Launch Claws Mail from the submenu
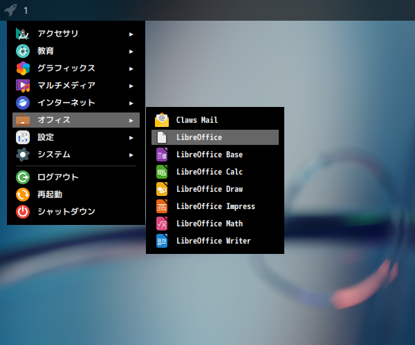Viewport: 415px width, 345px height. (215, 120)
